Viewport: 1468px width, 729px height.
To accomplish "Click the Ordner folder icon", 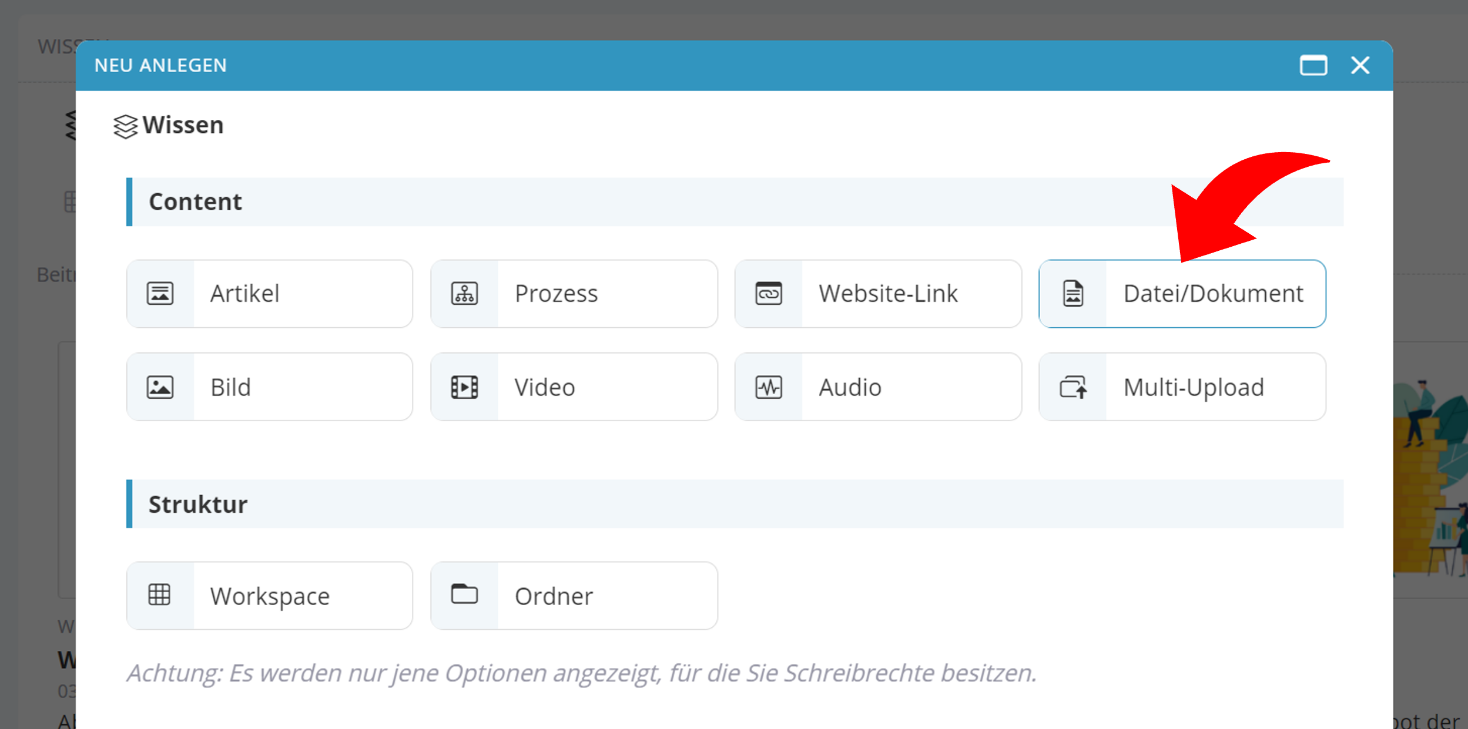I will [464, 593].
